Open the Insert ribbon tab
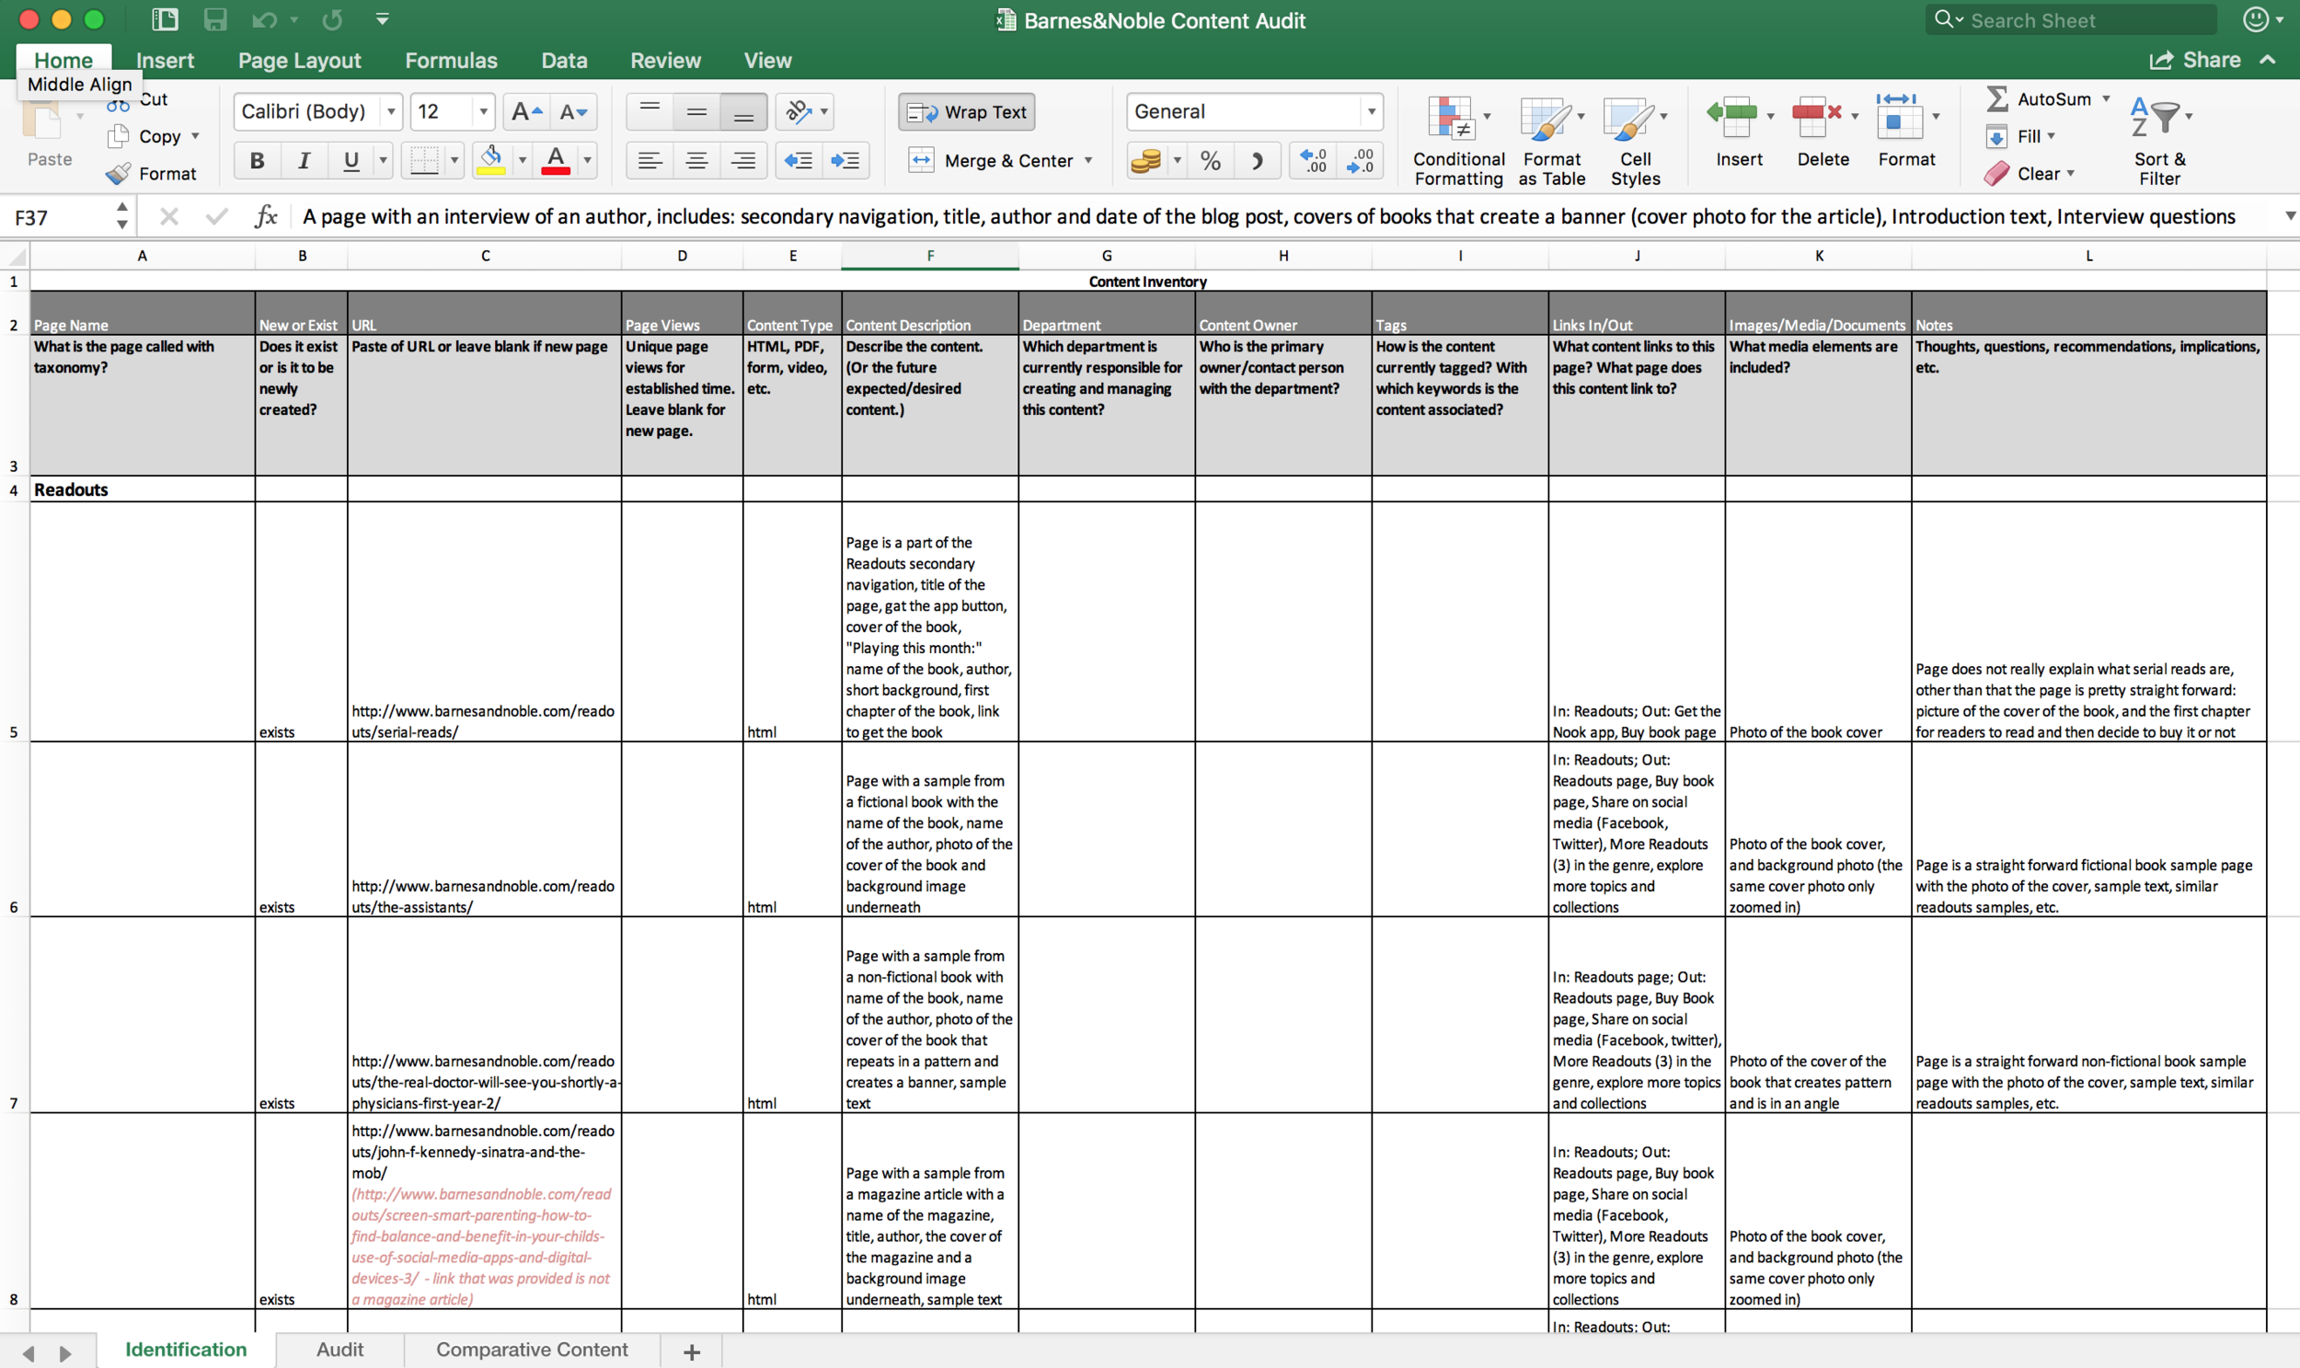 click(165, 60)
